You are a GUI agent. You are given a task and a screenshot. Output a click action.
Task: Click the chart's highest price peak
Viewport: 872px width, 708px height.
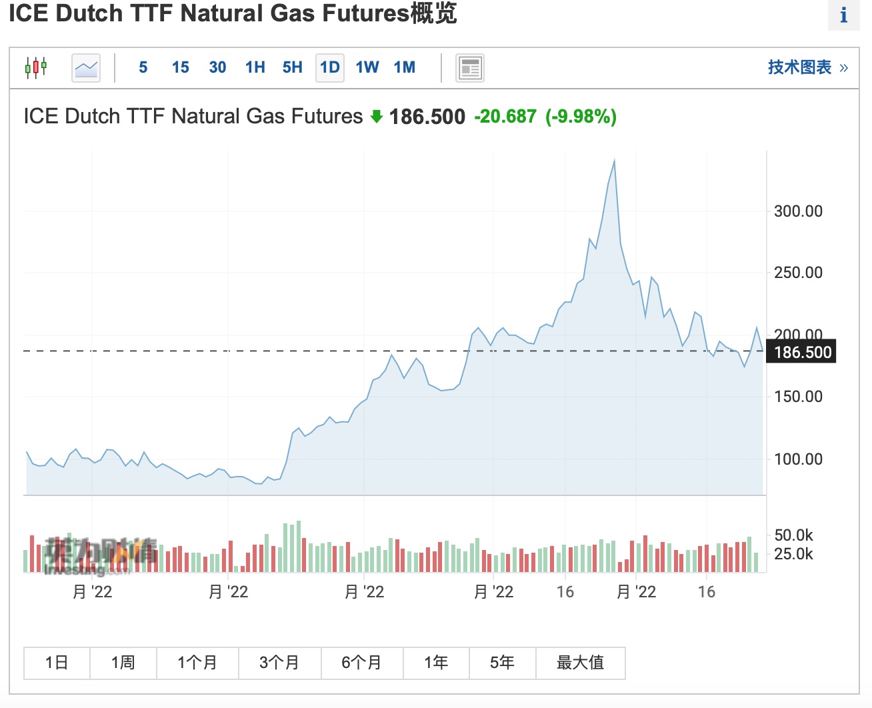[x=614, y=161]
